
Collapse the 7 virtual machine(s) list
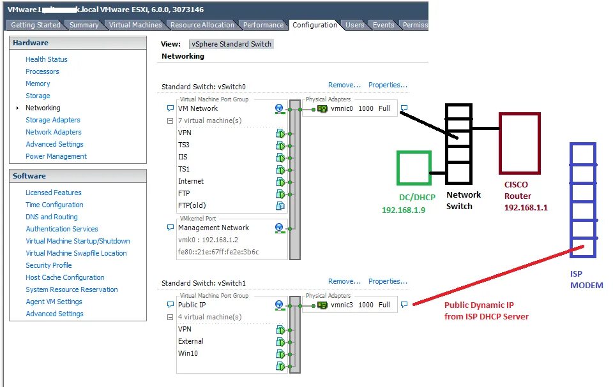170,121
